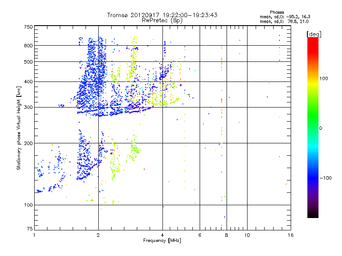The width and height of the screenshot is (342, 256).
Task: Click the colorbar tick label '100'
Action: pyautogui.click(x=324, y=79)
